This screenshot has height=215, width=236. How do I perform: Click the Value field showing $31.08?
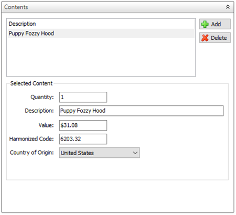coord(83,125)
